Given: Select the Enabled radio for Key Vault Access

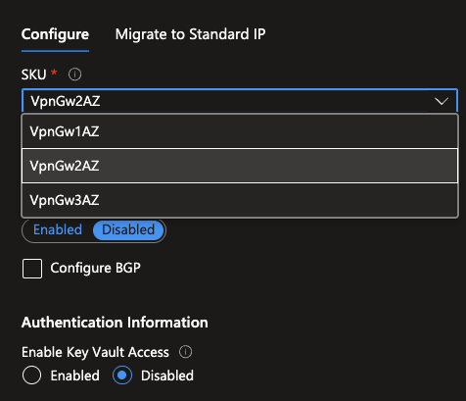Looking at the screenshot, I should (31, 376).
